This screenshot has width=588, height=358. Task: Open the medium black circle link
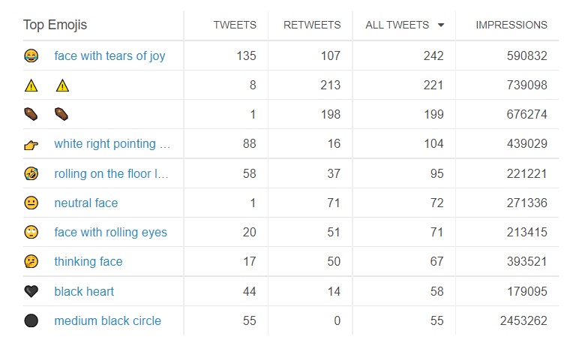108,321
